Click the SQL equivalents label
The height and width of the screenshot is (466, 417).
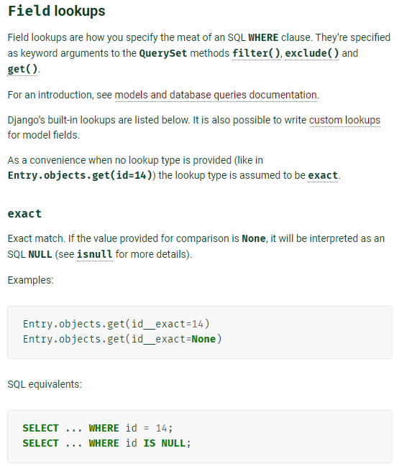tap(45, 384)
